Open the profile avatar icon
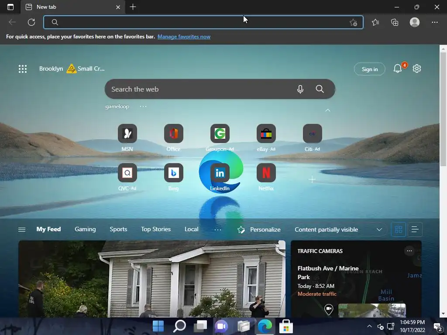This screenshot has height=335, width=447. (x=415, y=22)
